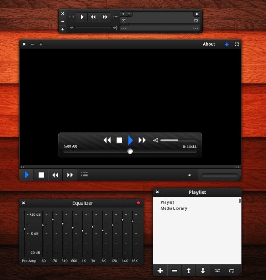Toggle playlist from main window bottom bar
Screen dimensions: 266x280
click(84, 175)
